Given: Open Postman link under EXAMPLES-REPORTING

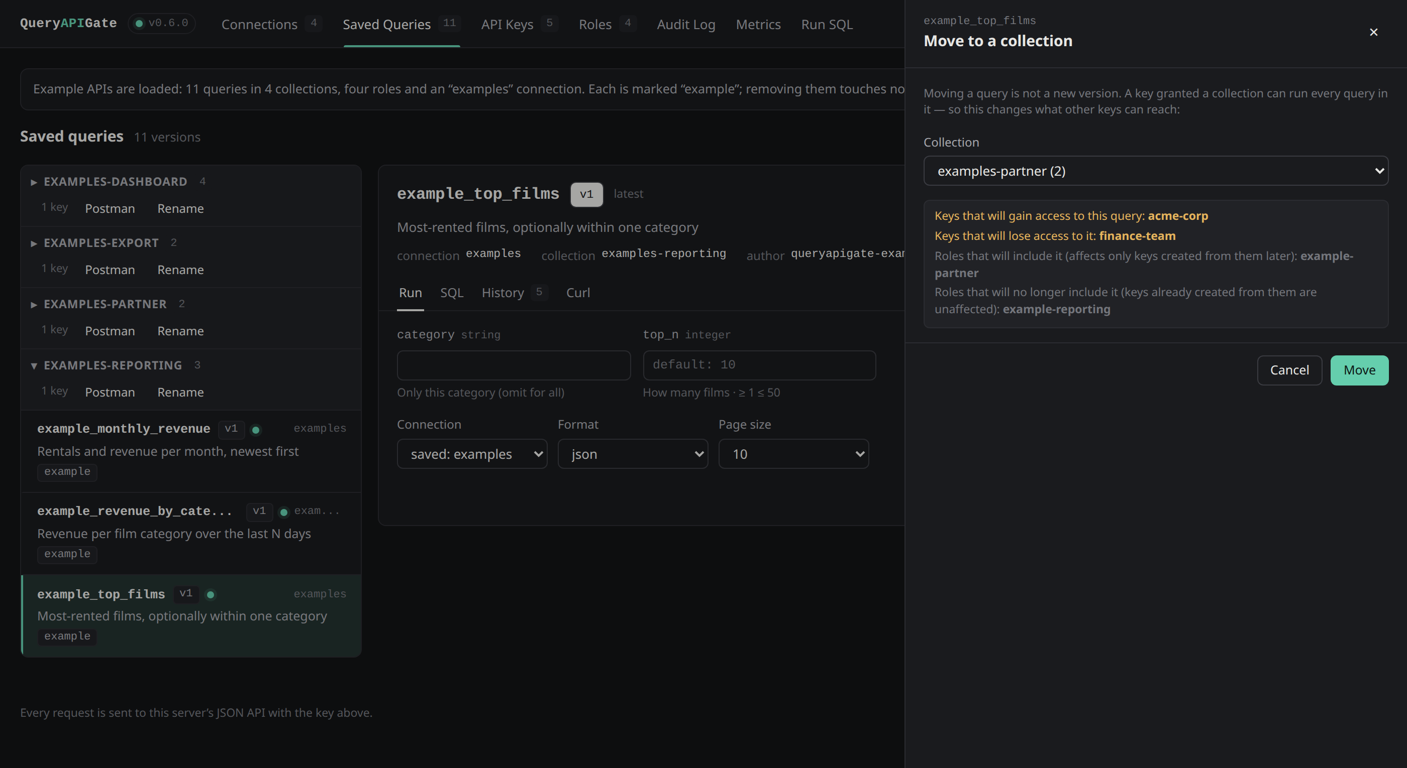Looking at the screenshot, I should [110, 392].
